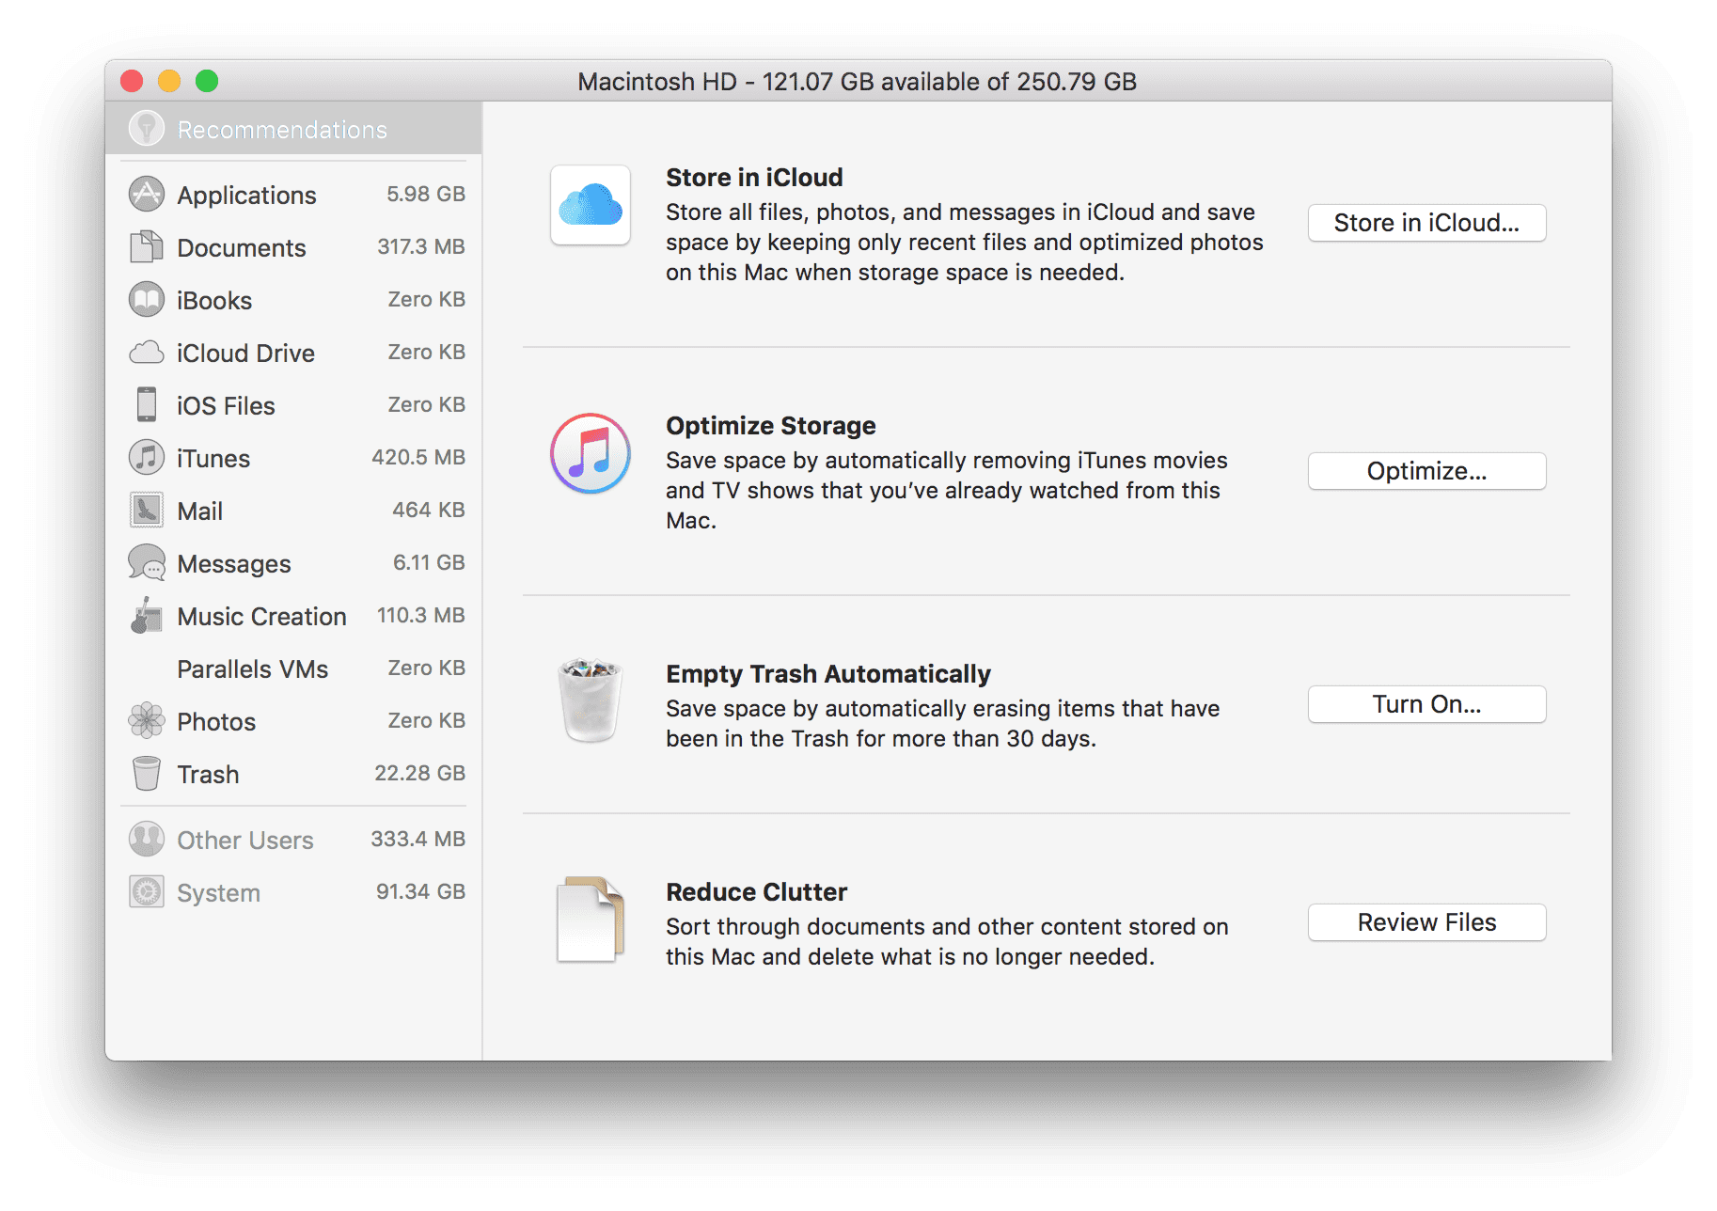Viewport: 1717px width, 1211px height.
Task: Select Parallels VMs in the sidebar
Action: point(252,668)
